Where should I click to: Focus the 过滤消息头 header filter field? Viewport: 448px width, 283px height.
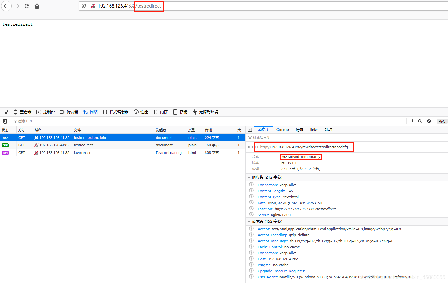[x=347, y=138]
